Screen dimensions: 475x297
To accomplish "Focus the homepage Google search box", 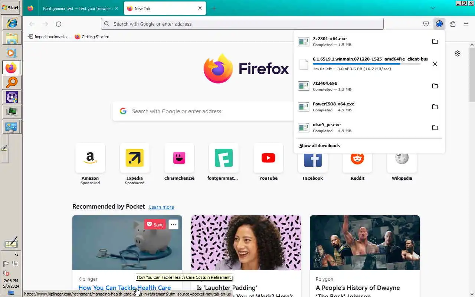I will click(x=203, y=111).
